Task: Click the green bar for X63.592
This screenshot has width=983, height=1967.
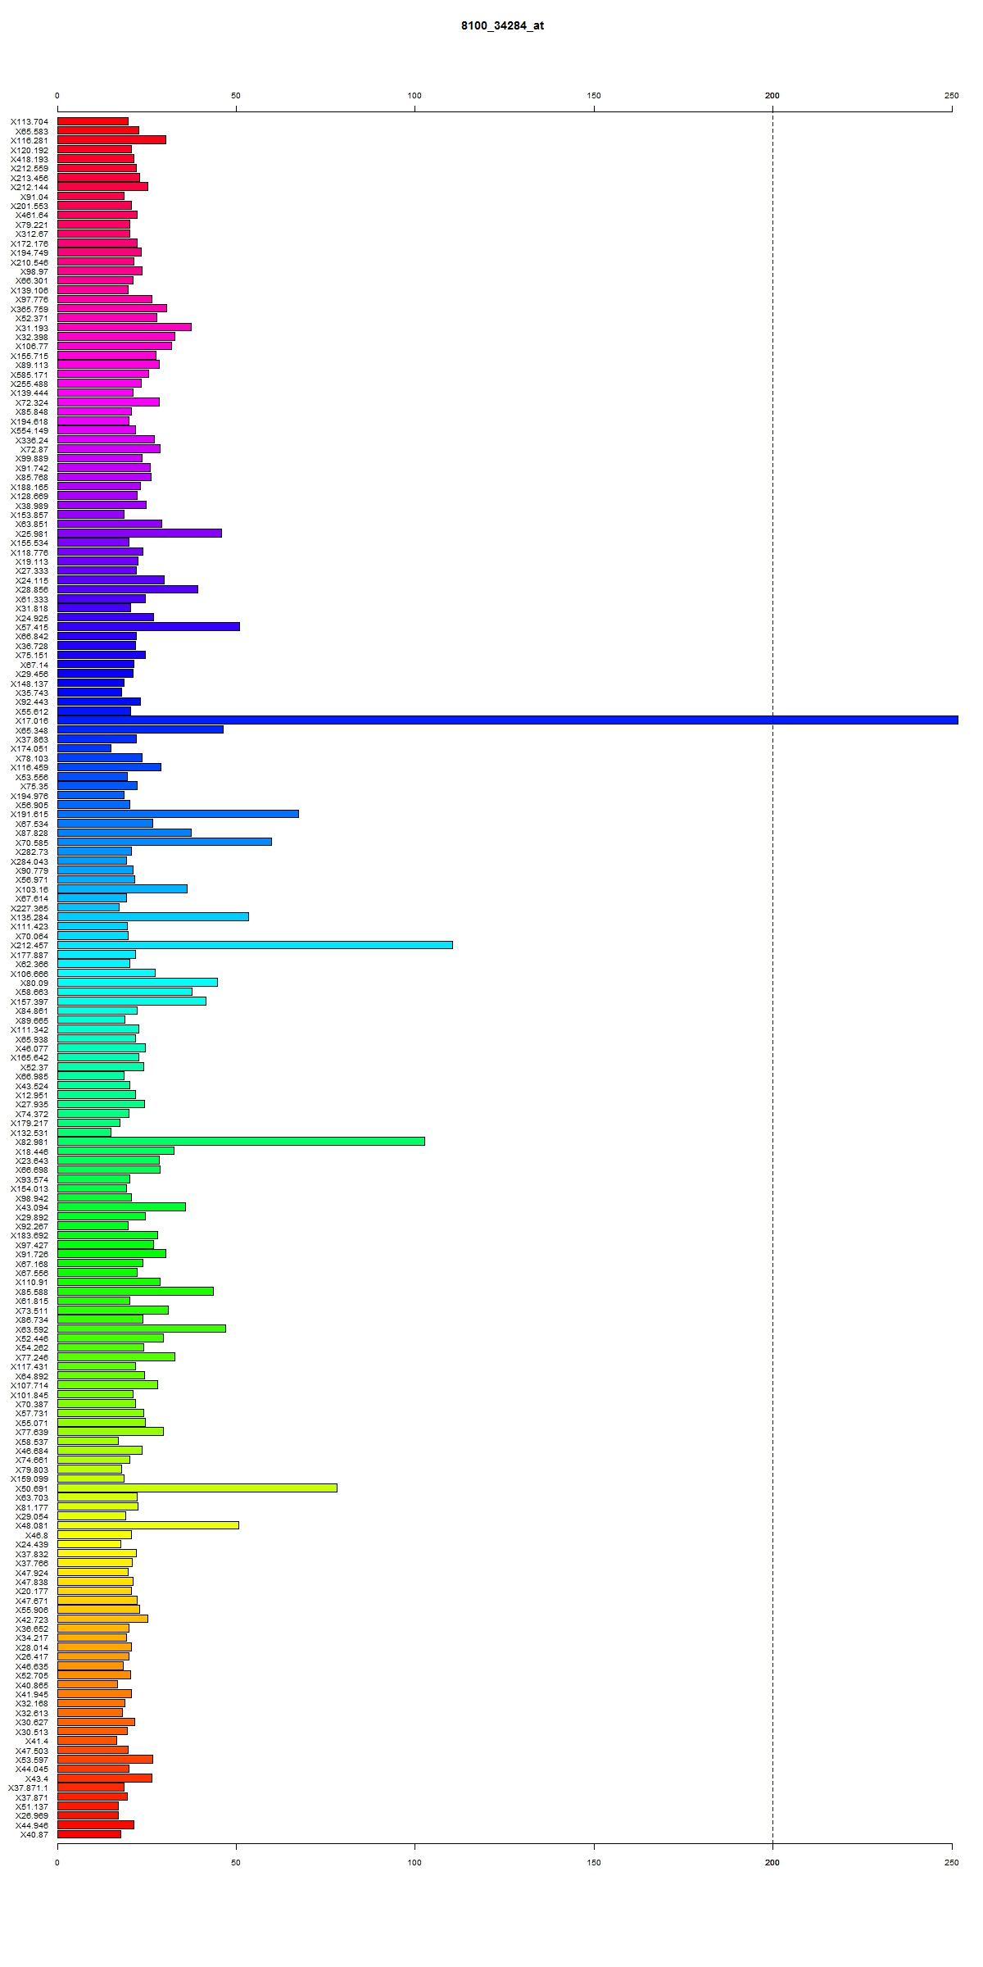Action: (x=142, y=1329)
